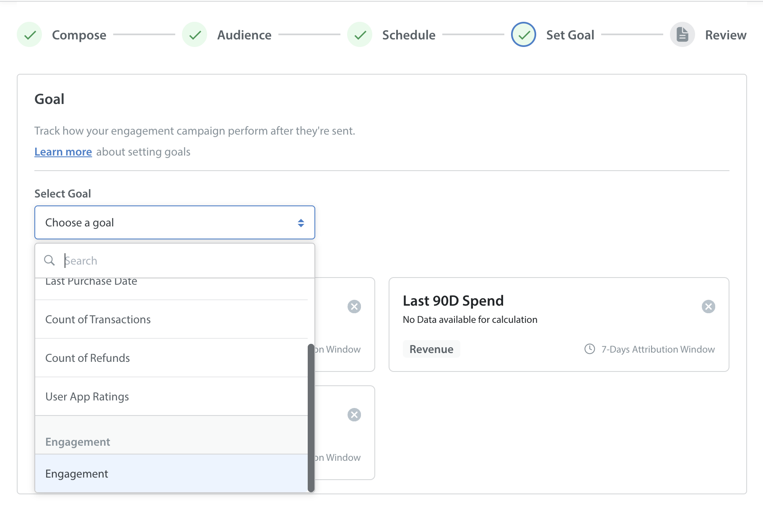Viewport: 763px width, 509px height.
Task: Open Learn more link about goals
Action: [63, 152]
